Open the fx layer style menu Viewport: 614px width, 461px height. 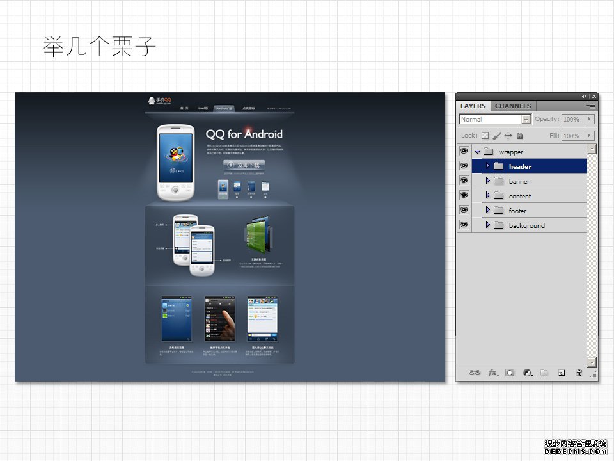[x=492, y=373]
